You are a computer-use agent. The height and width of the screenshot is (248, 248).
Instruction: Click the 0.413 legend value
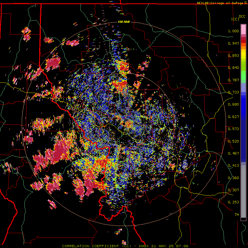[233, 166]
